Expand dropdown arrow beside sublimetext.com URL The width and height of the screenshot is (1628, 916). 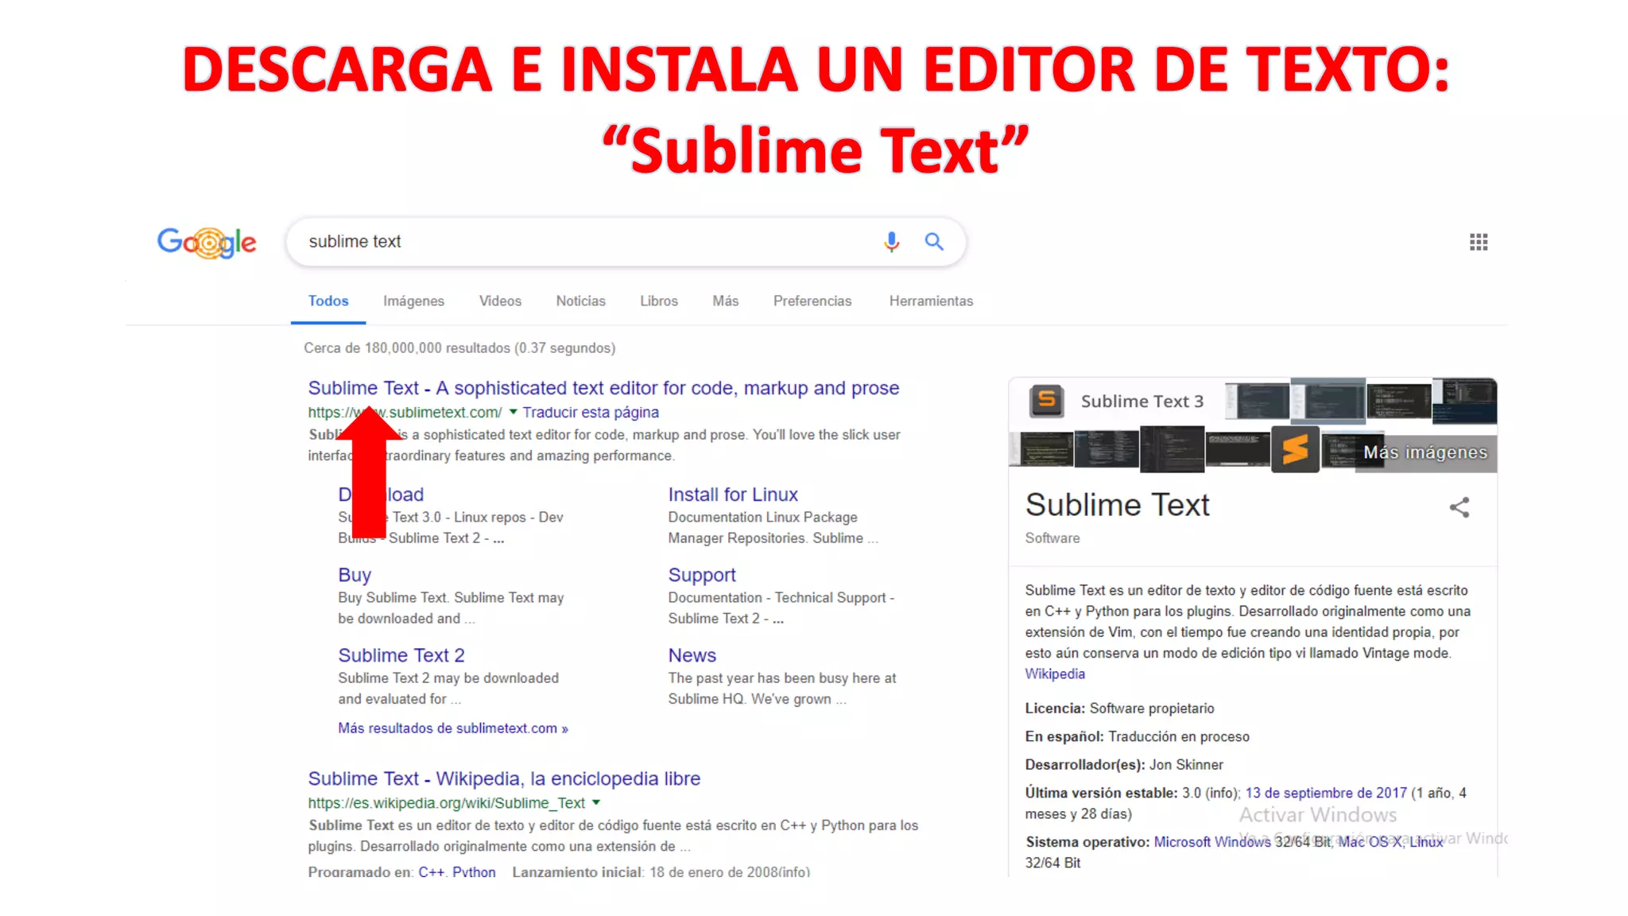[514, 412]
